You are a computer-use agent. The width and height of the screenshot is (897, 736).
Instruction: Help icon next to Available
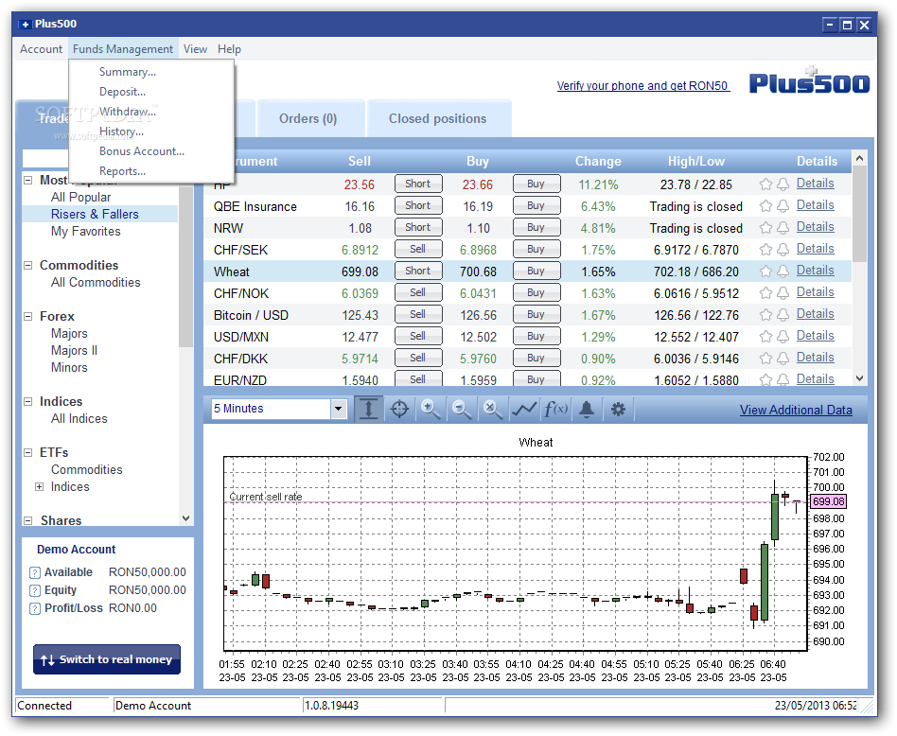34,572
